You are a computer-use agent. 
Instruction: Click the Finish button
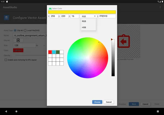(x=157, y=104)
